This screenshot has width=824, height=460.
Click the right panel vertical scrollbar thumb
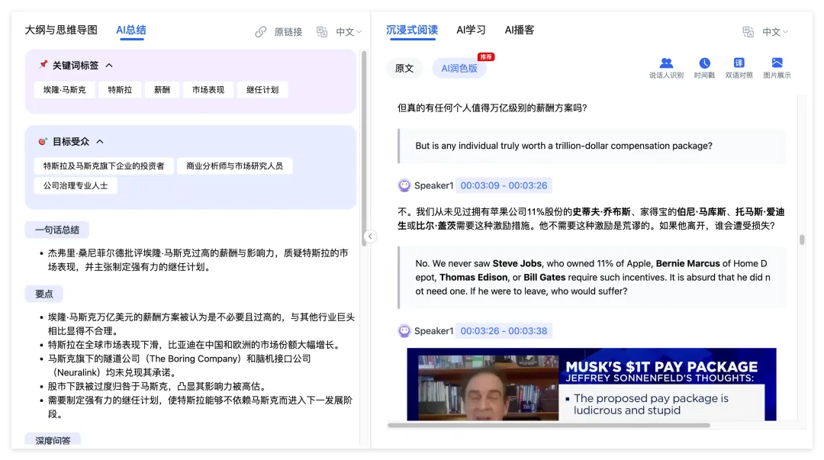pyautogui.click(x=801, y=240)
